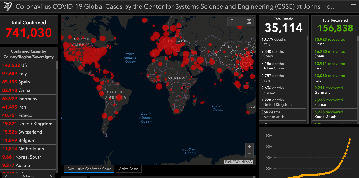Click the Johns Hopkins shield logo
359x178 pixels.
click(8, 7)
